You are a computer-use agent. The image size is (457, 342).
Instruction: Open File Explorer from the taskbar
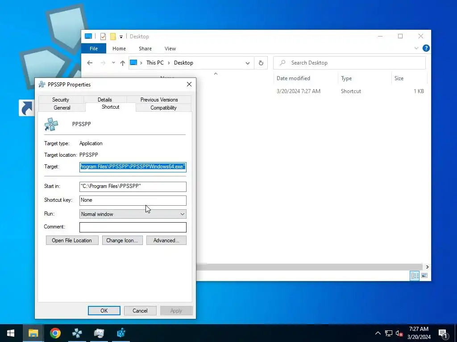(x=33, y=333)
